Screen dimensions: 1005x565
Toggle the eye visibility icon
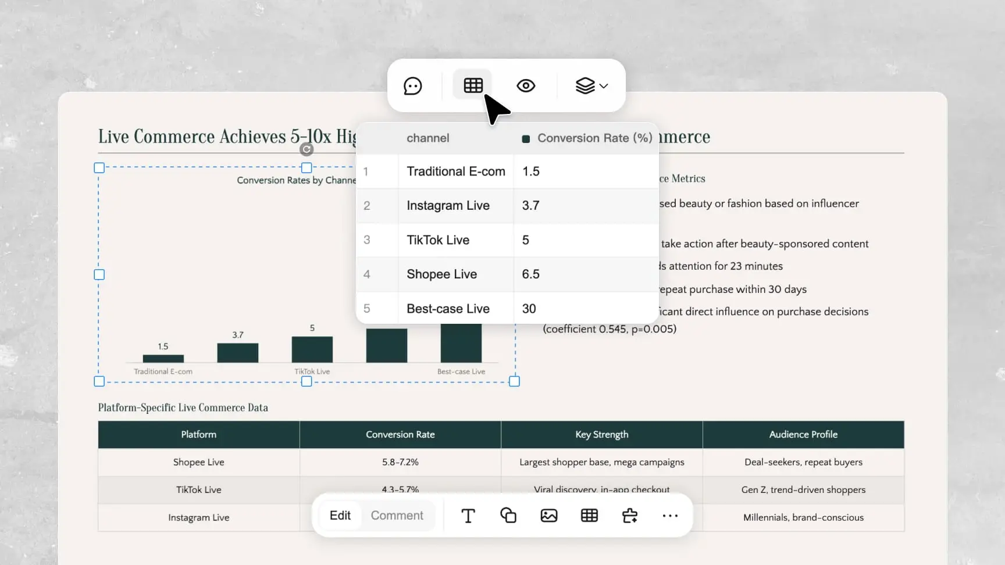tap(526, 85)
